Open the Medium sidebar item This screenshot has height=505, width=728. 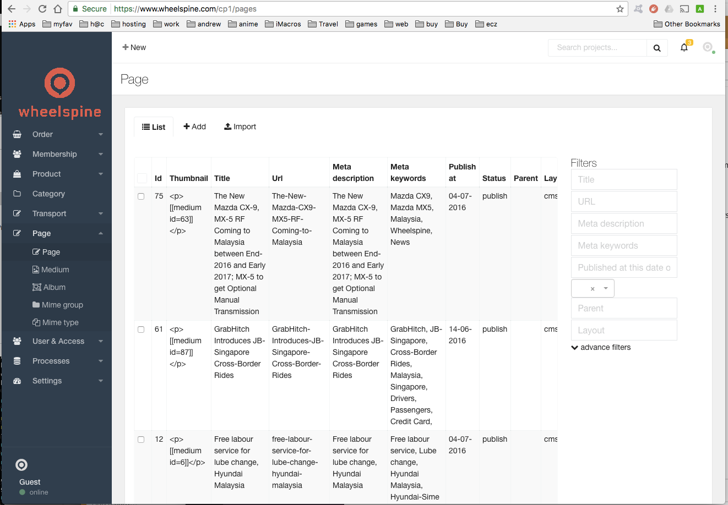[x=55, y=270]
